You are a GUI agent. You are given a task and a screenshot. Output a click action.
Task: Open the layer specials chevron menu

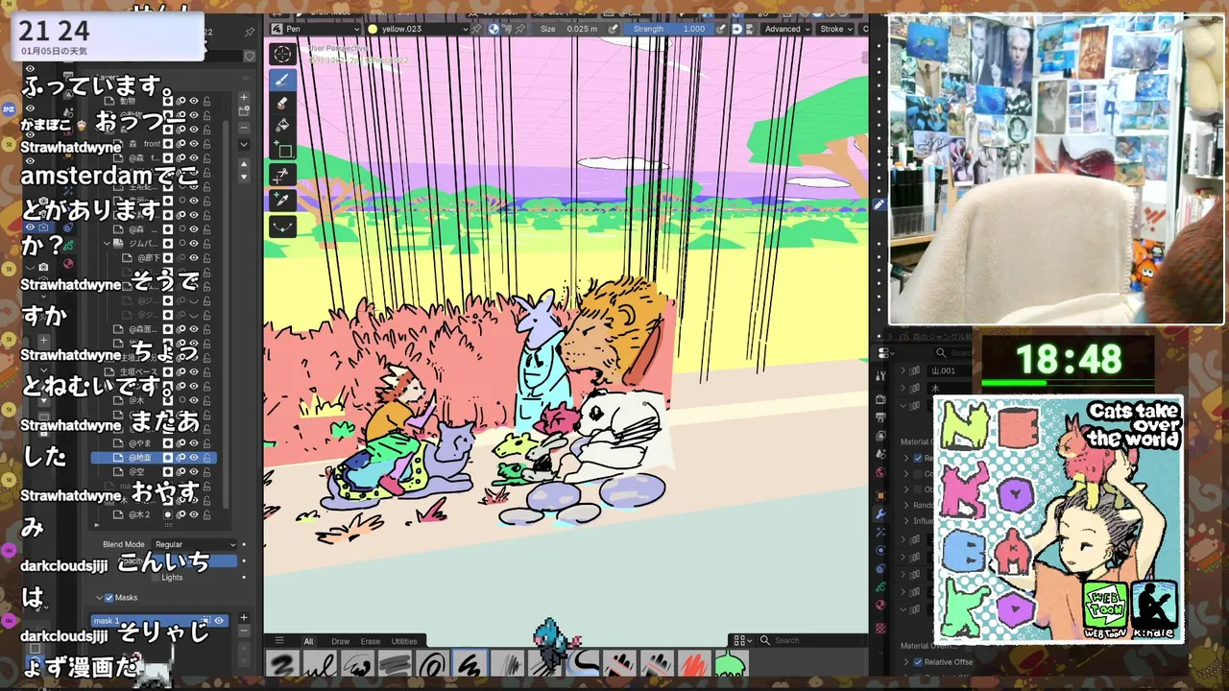244,145
